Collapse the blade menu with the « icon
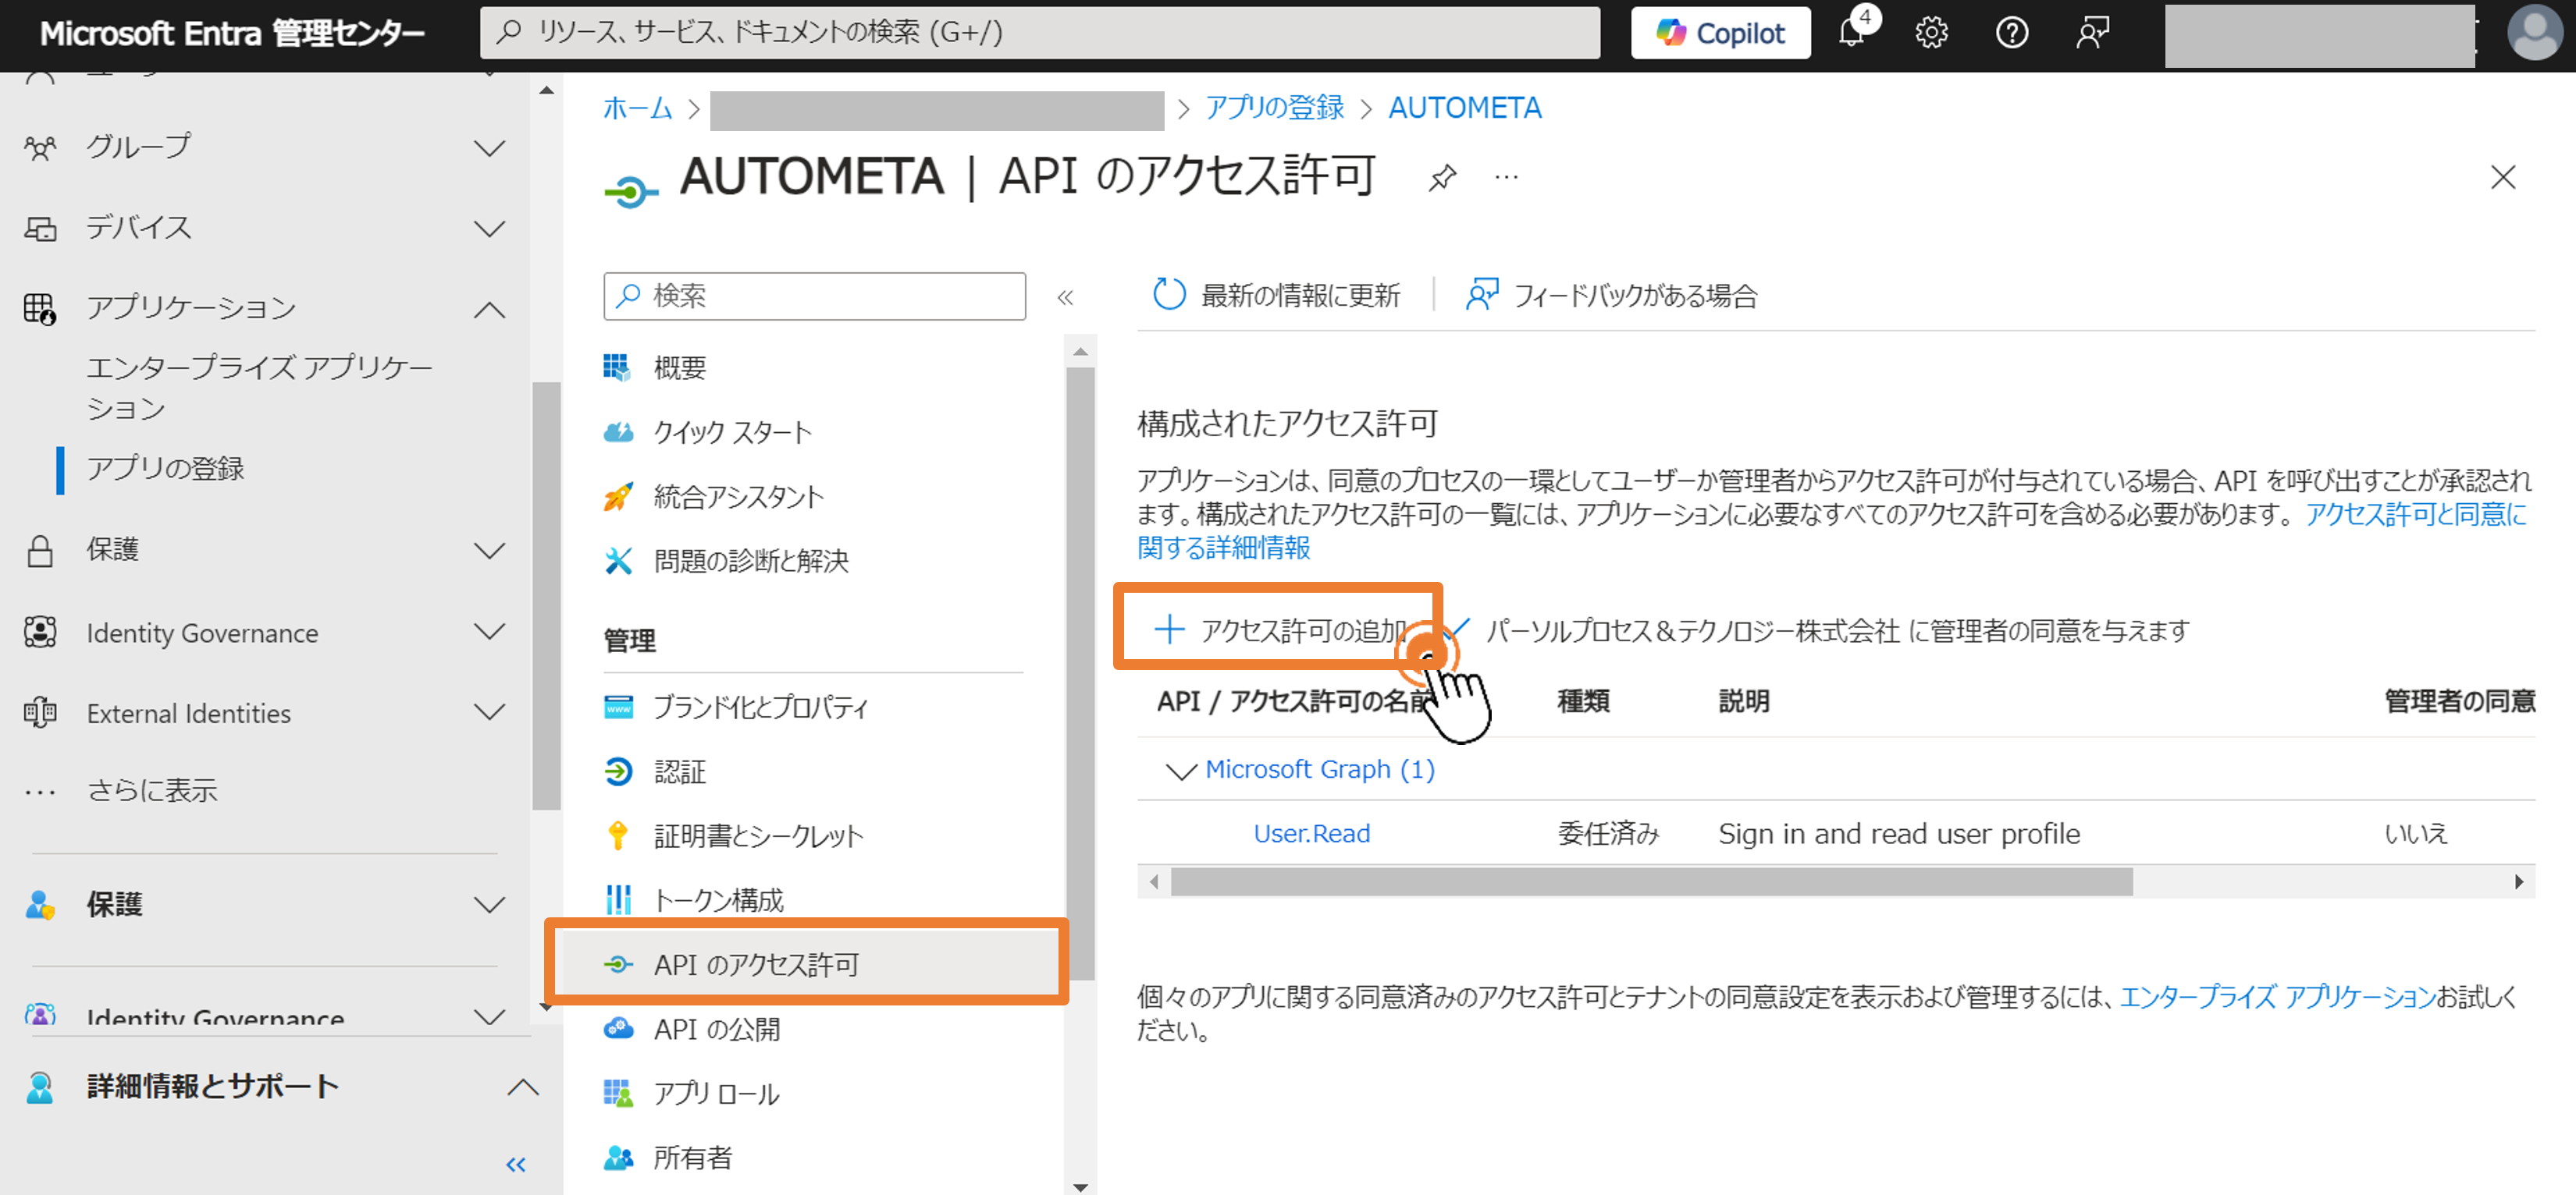 click(1065, 296)
